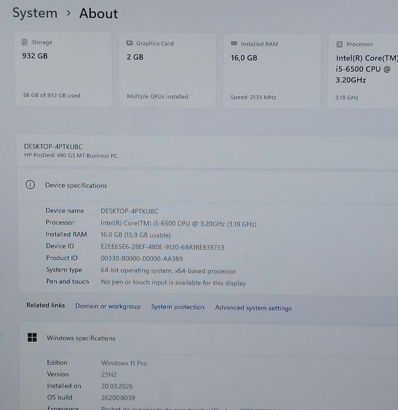
Task: Select the Installed on date 20.03.2026
Action: [x=117, y=386]
